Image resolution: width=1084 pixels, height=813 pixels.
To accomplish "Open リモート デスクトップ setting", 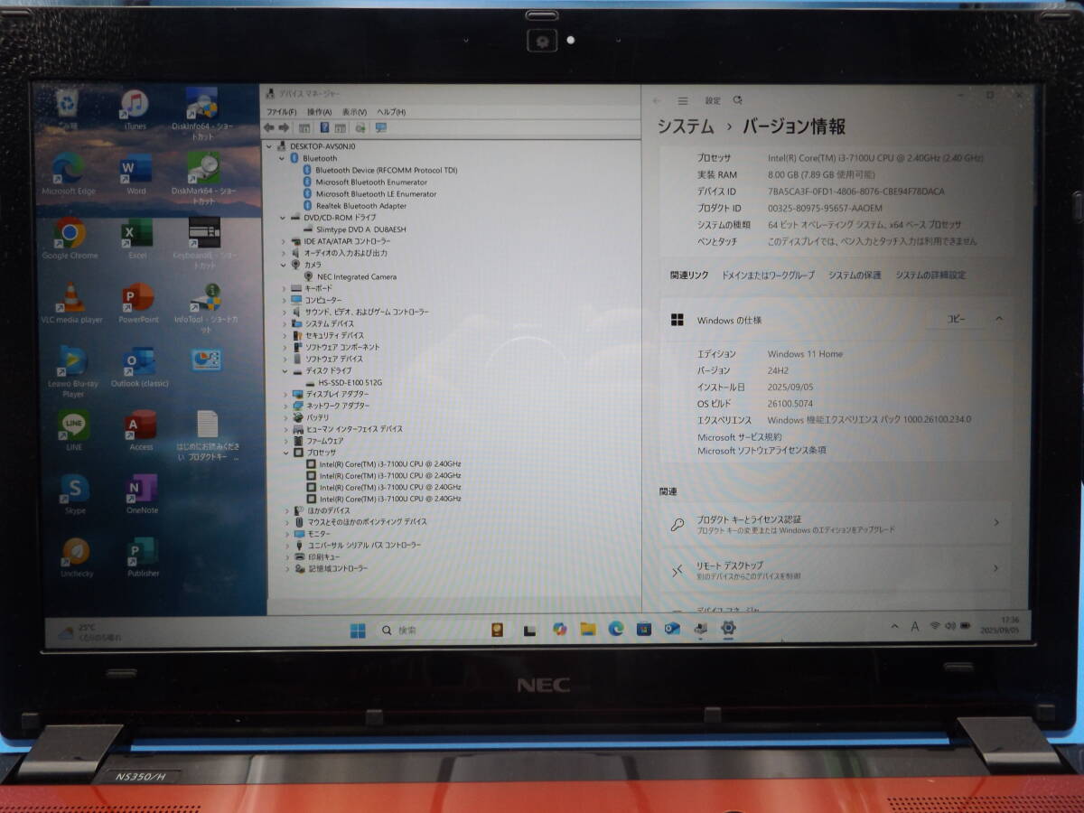I will point(836,570).
